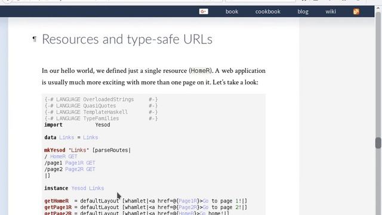Viewport: 382px width, 215px height.
Task: Click the Resources and type-safe URLs heading
Action: (x=127, y=39)
